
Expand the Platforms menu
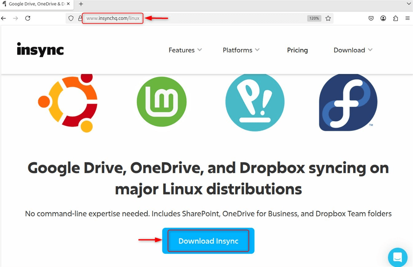coord(241,50)
